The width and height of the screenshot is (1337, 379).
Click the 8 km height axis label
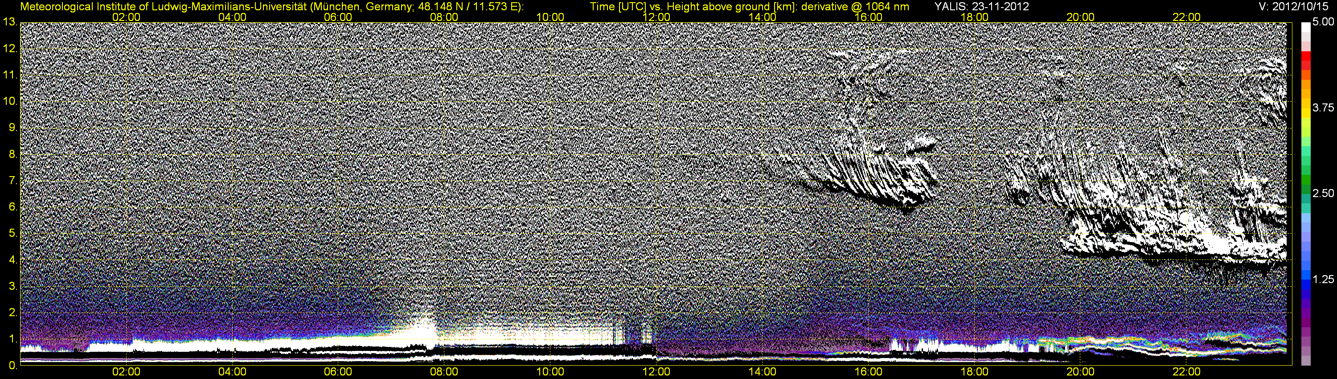[x=13, y=154]
